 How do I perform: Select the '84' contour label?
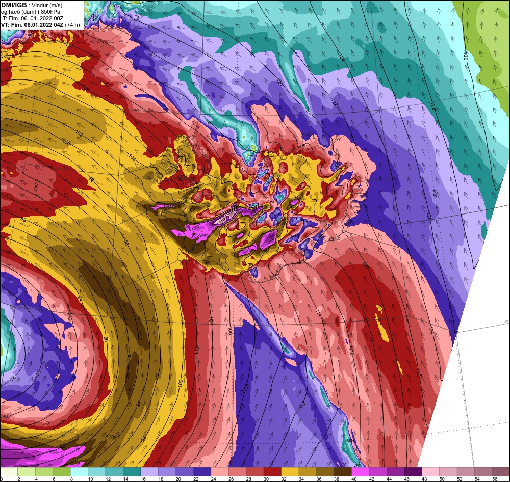point(81,299)
